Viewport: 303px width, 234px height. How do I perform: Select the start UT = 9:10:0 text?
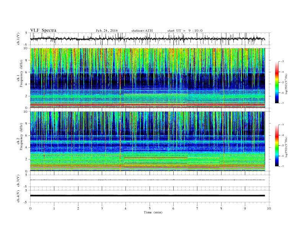pyautogui.click(x=185, y=31)
